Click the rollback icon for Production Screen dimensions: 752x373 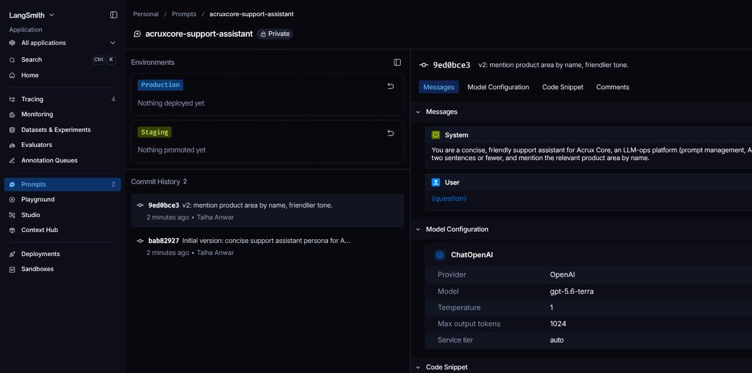(x=390, y=86)
